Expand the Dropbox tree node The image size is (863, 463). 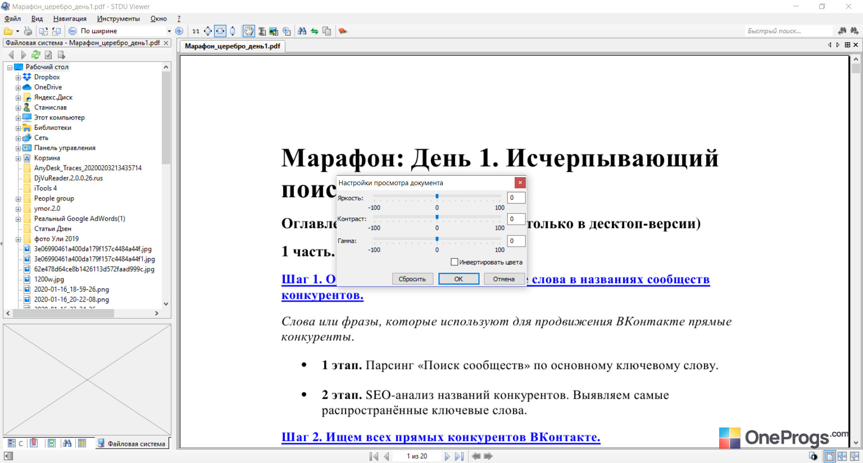18,77
